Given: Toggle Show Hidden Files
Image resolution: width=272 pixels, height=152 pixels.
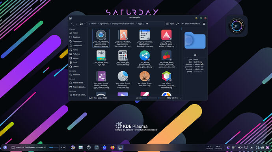Looking at the screenshot, I should point(191,24).
